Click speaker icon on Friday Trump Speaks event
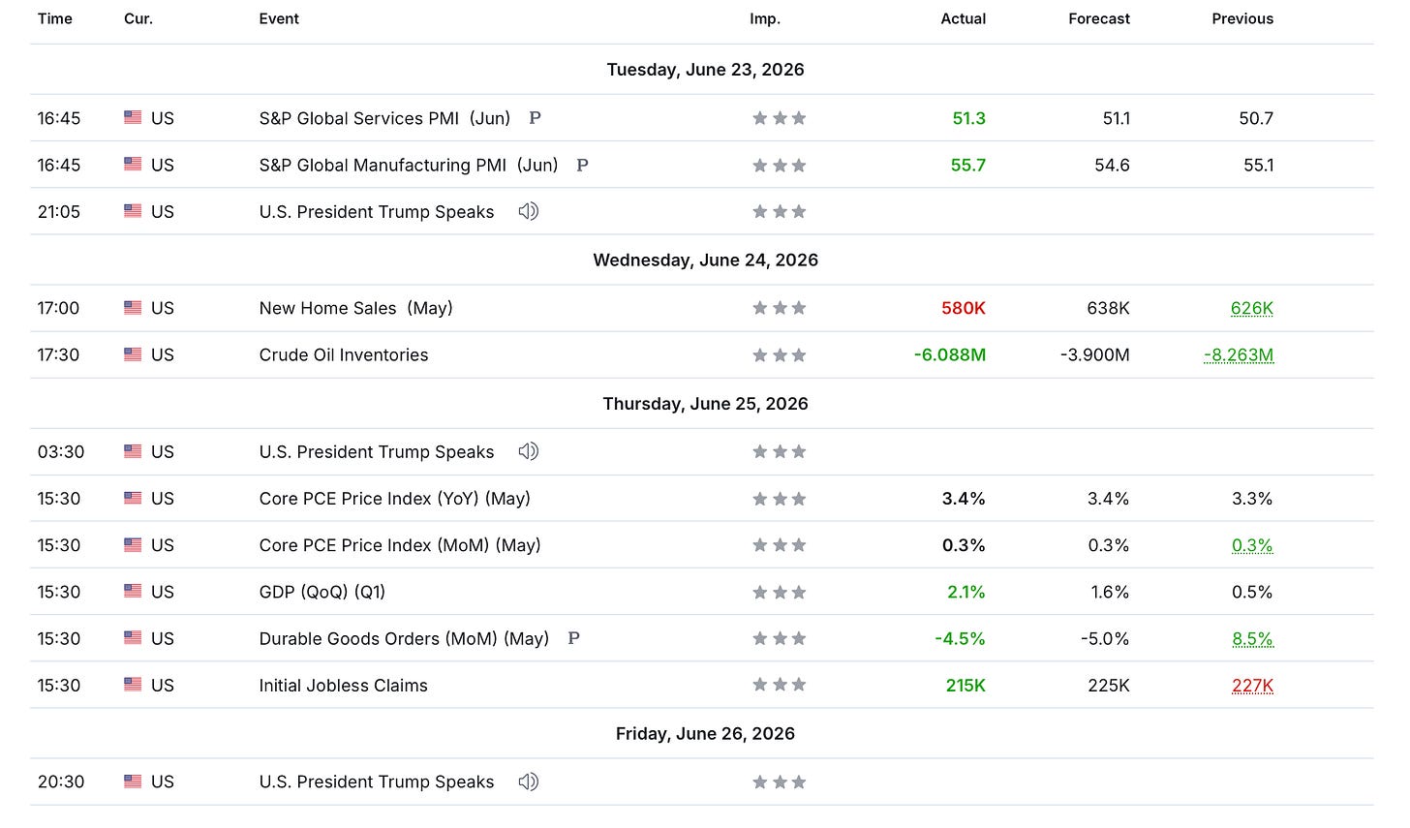 [528, 782]
